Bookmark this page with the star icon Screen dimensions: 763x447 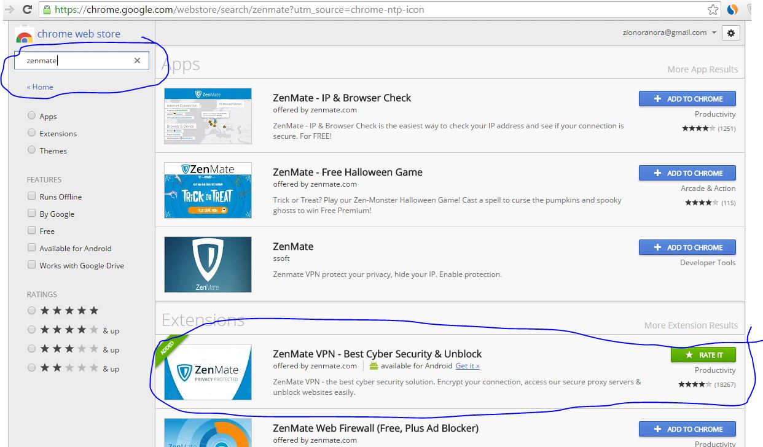point(713,10)
